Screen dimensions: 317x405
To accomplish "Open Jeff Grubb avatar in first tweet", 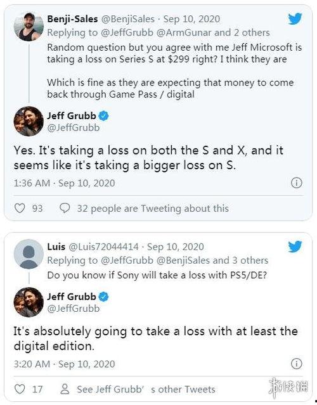I will 29,121.
